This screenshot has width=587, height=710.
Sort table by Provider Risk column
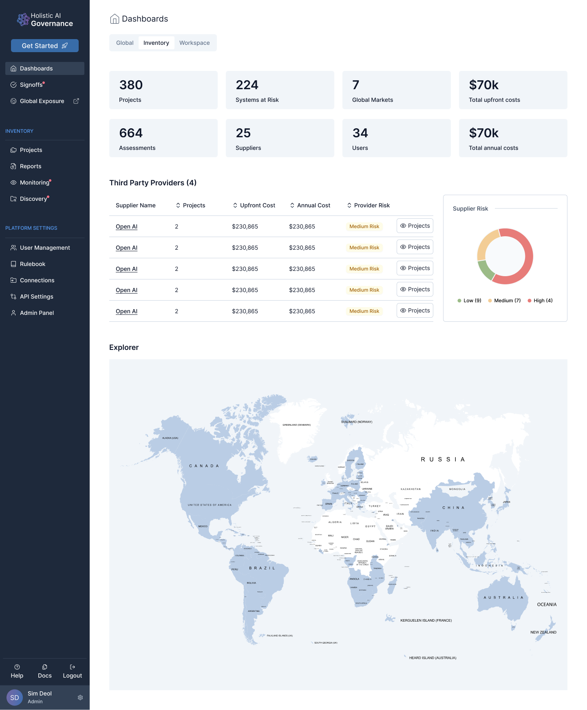(x=368, y=205)
